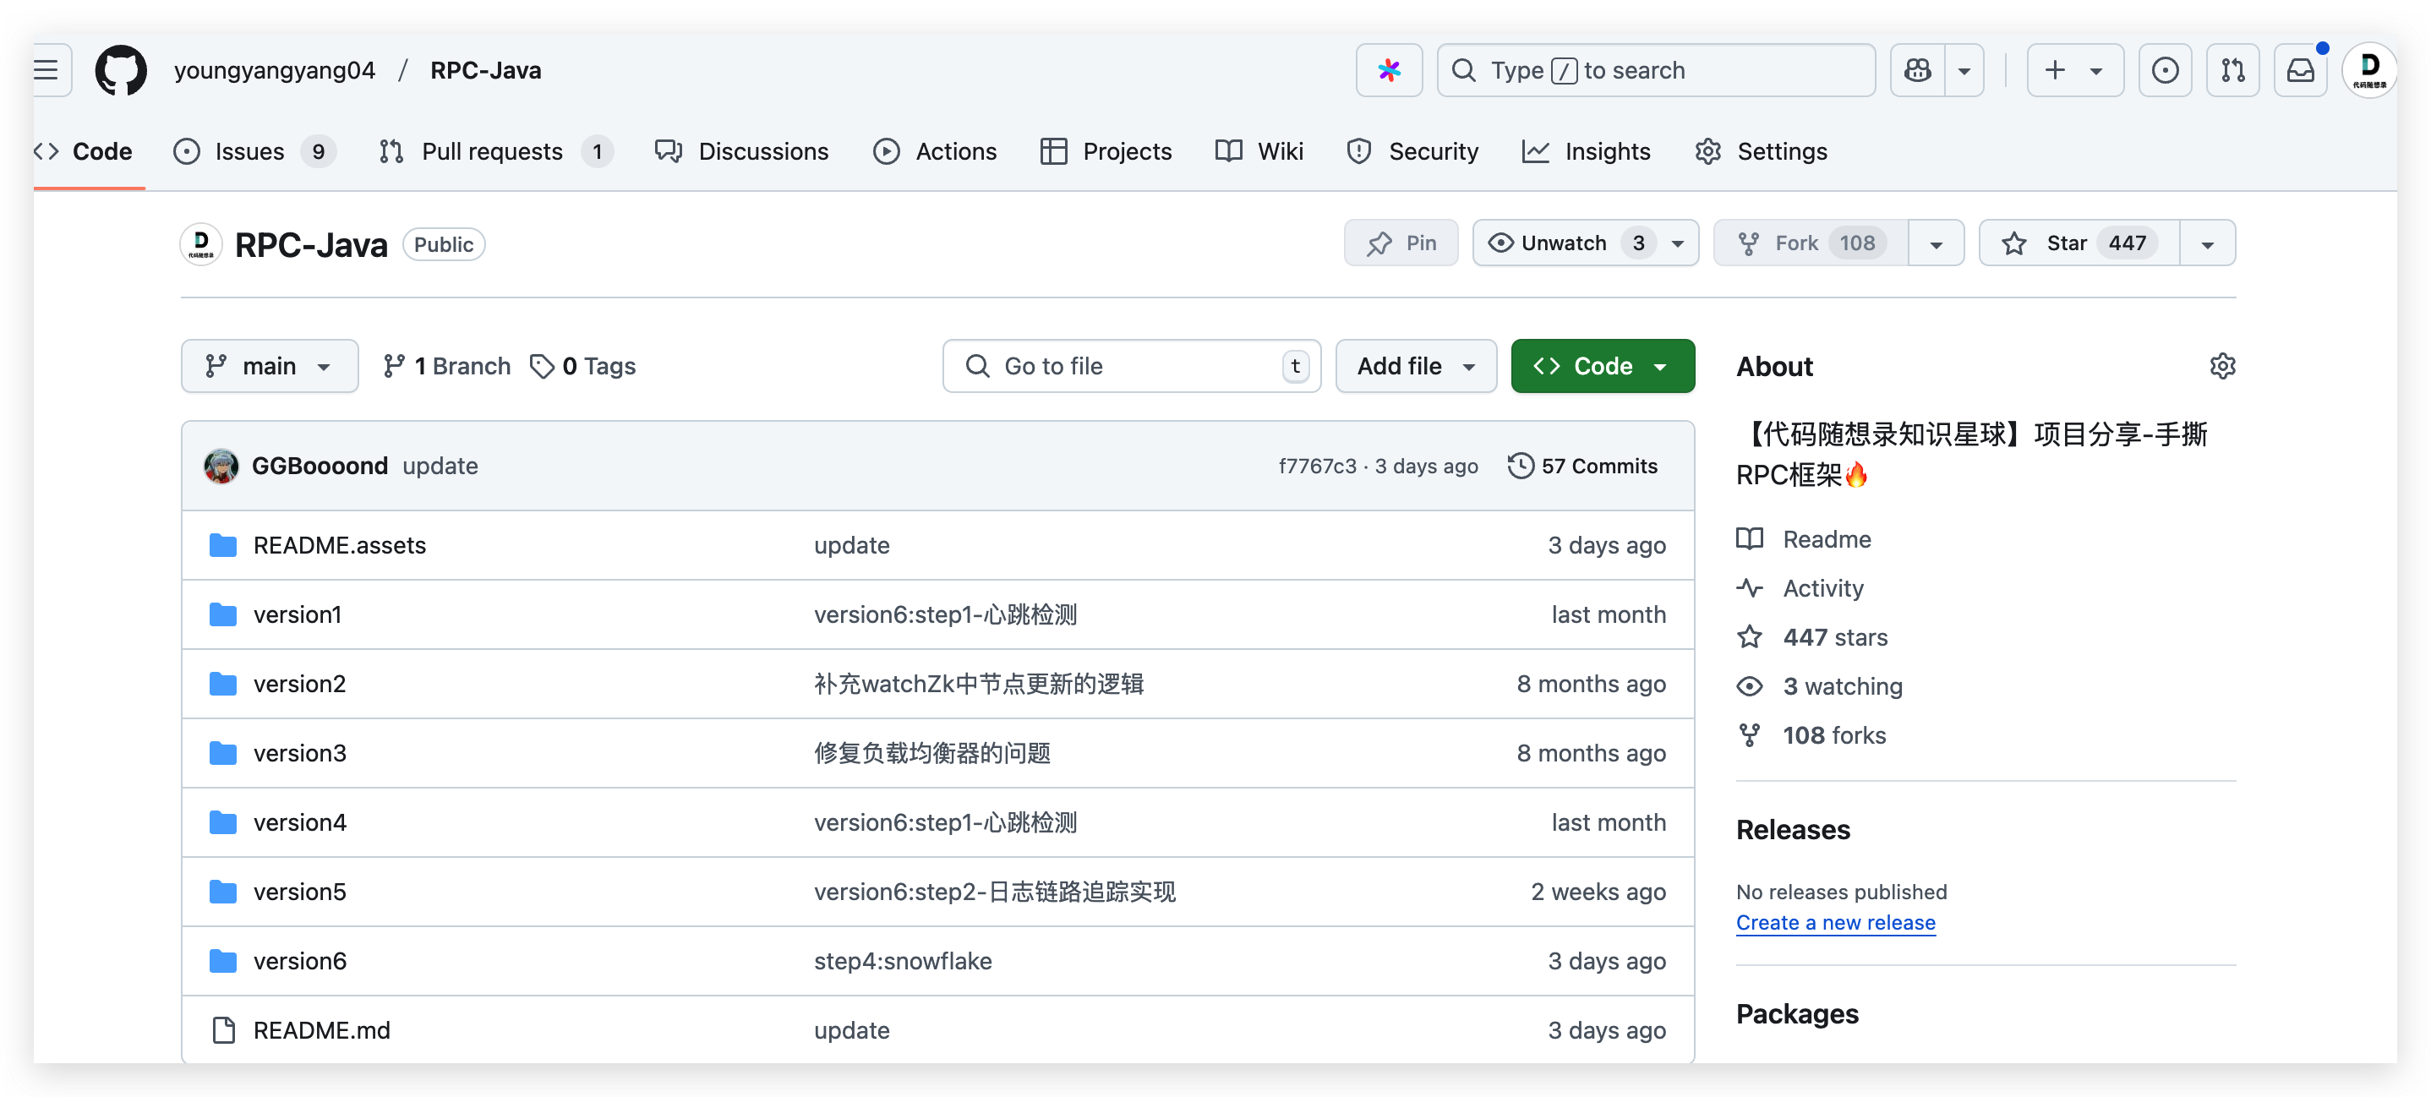Switch to the Code tab
Image resolution: width=2431 pixels, height=1097 pixels.
pos(84,152)
